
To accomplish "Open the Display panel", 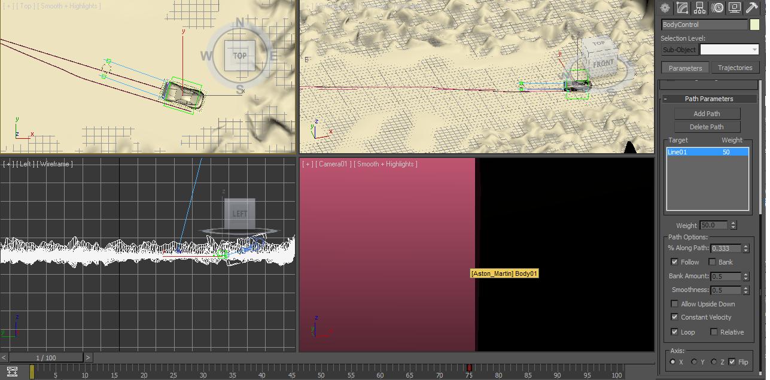I will pos(734,8).
